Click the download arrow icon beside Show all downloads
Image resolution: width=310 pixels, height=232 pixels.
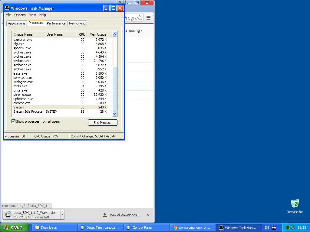[x=105, y=215]
